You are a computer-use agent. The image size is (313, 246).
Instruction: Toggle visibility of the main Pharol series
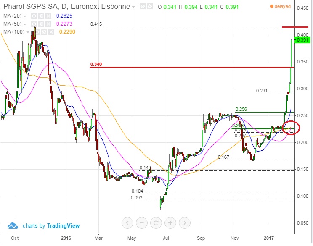click(x=143, y=7)
